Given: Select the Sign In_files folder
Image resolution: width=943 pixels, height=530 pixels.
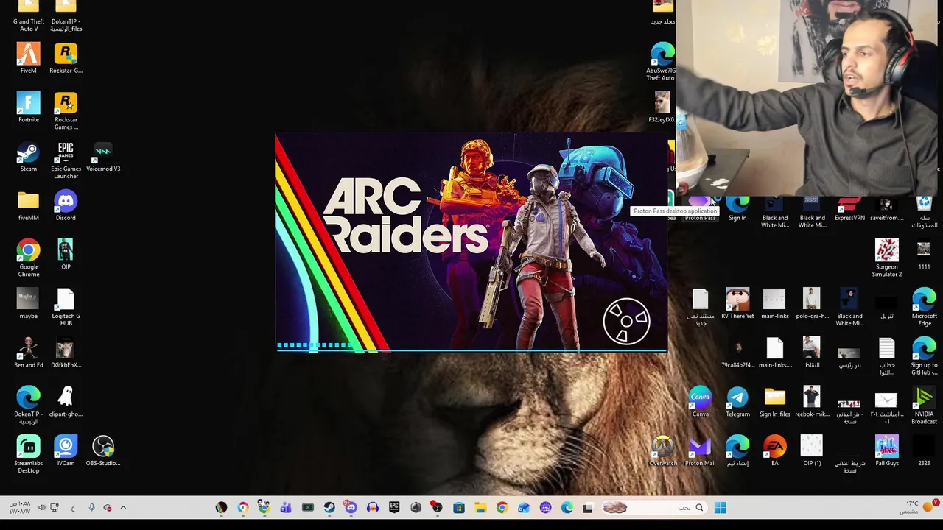Looking at the screenshot, I should click(x=774, y=402).
